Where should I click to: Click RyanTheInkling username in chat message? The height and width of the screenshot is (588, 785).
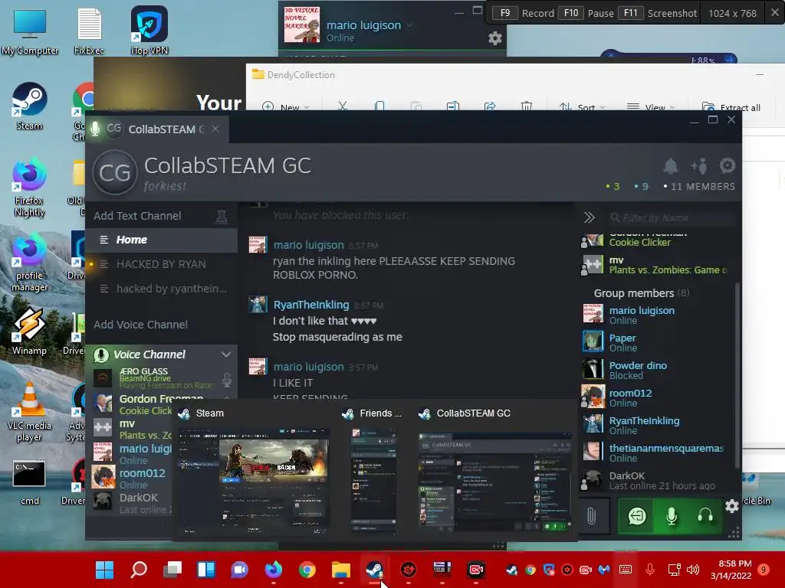point(311,305)
